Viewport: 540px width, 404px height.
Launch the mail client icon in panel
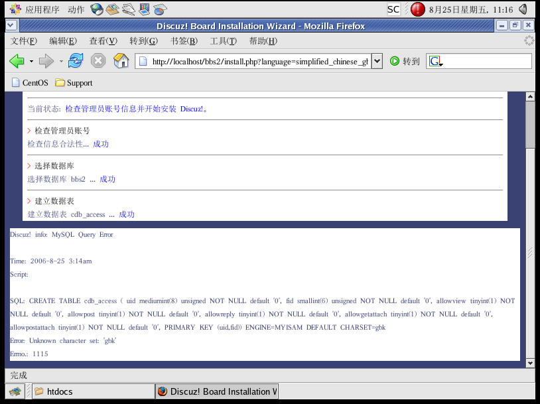pyautogui.click(x=112, y=9)
